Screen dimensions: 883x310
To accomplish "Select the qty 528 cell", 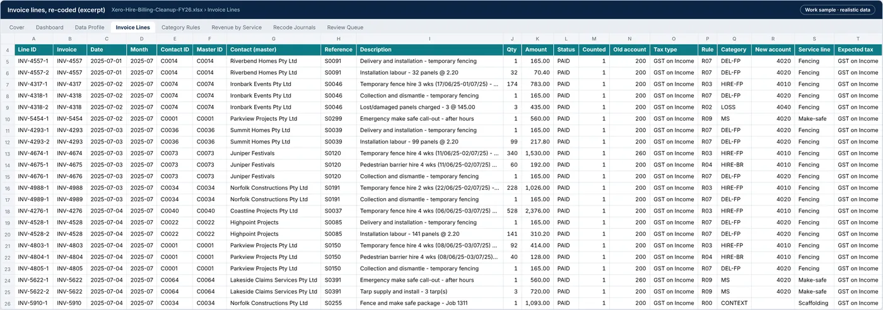I will coord(512,211).
